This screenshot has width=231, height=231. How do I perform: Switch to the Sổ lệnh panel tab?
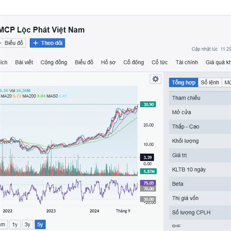click(210, 82)
